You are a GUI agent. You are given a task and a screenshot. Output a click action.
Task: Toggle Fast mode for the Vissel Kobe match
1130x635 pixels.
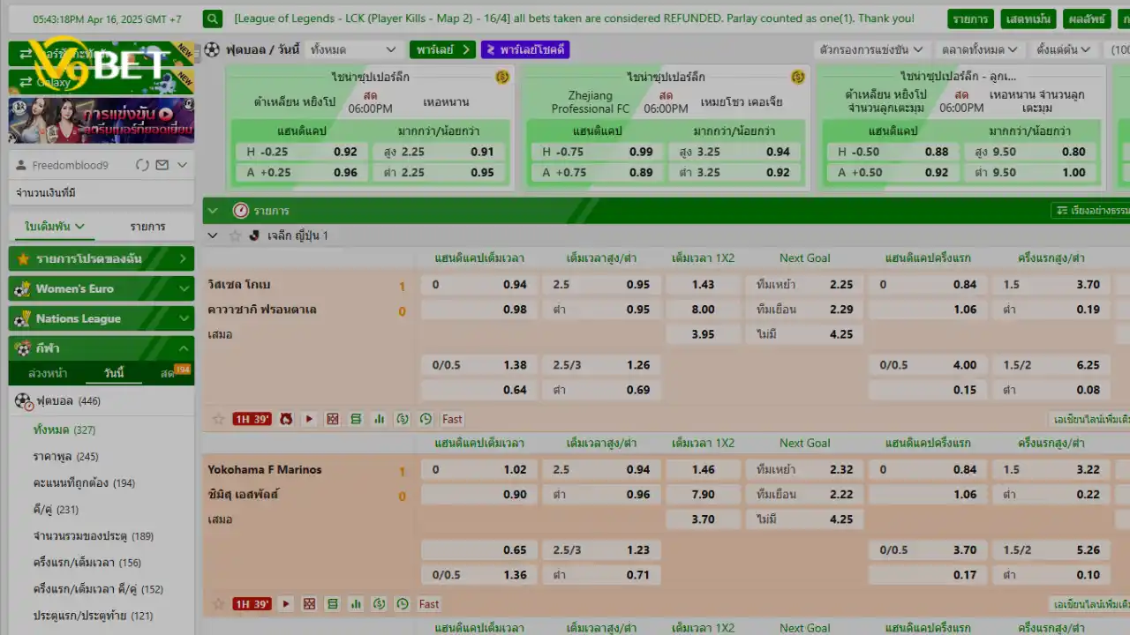click(x=452, y=419)
